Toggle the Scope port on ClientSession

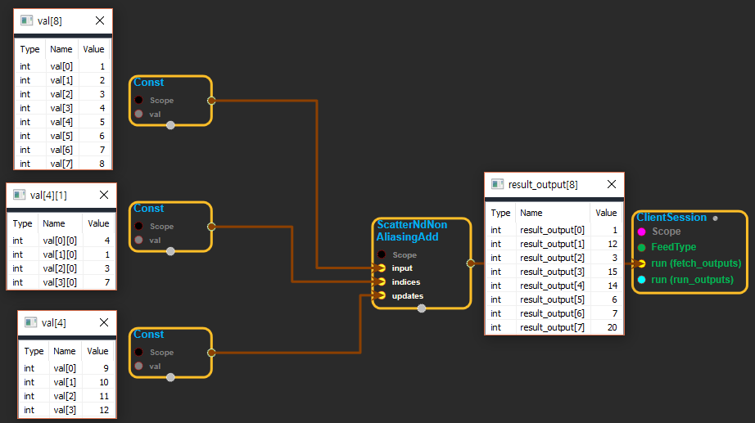(641, 232)
